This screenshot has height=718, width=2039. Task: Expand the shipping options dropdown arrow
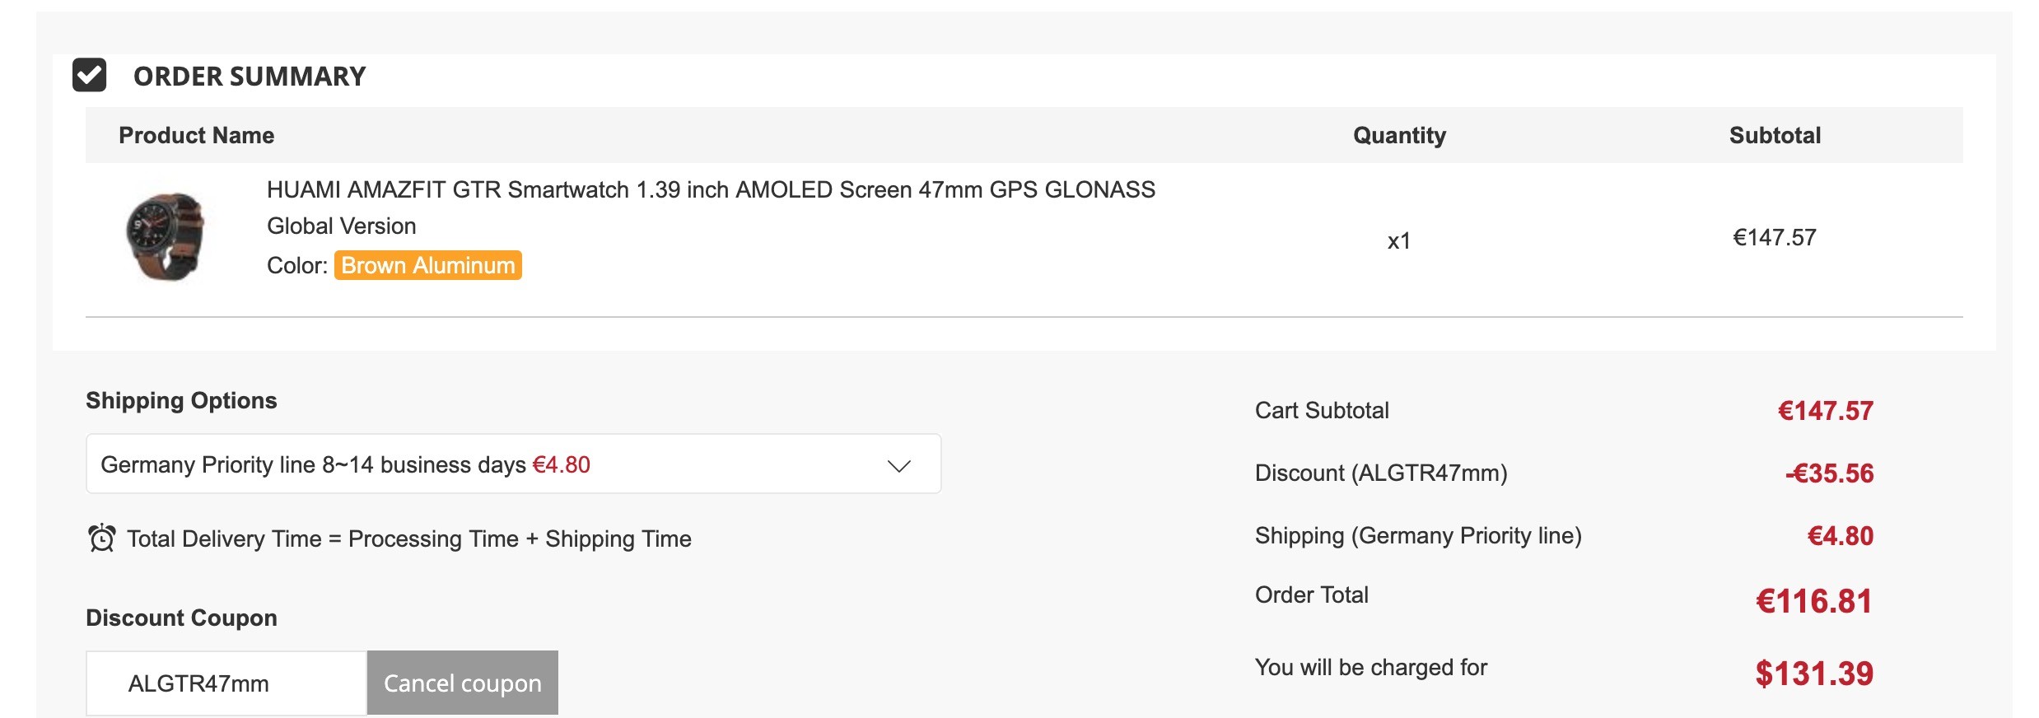(x=898, y=465)
